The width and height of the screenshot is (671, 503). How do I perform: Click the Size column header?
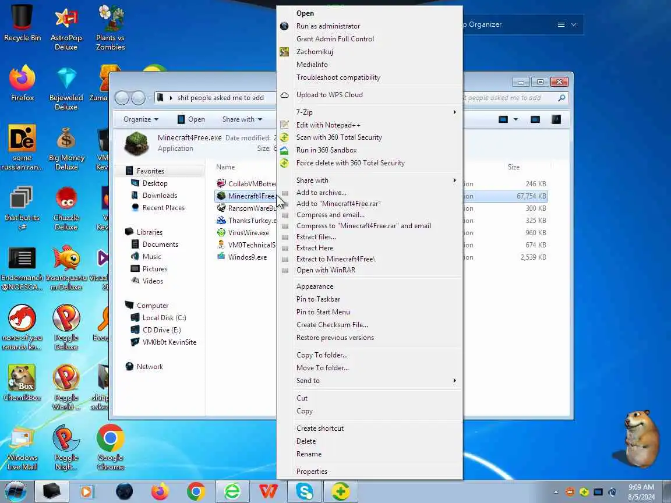pos(514,167)
